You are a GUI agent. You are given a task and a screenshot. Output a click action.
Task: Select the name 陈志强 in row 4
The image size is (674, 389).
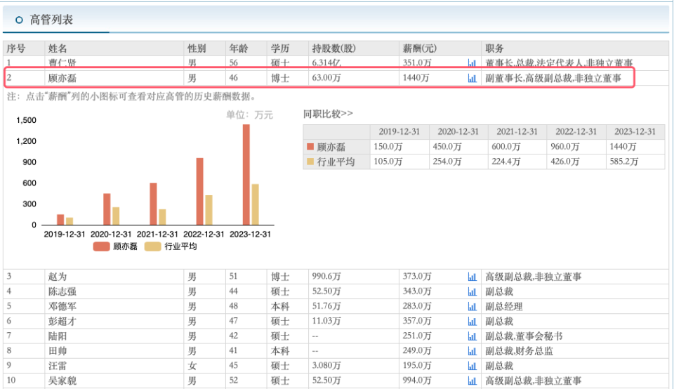[x=62, y=292]
